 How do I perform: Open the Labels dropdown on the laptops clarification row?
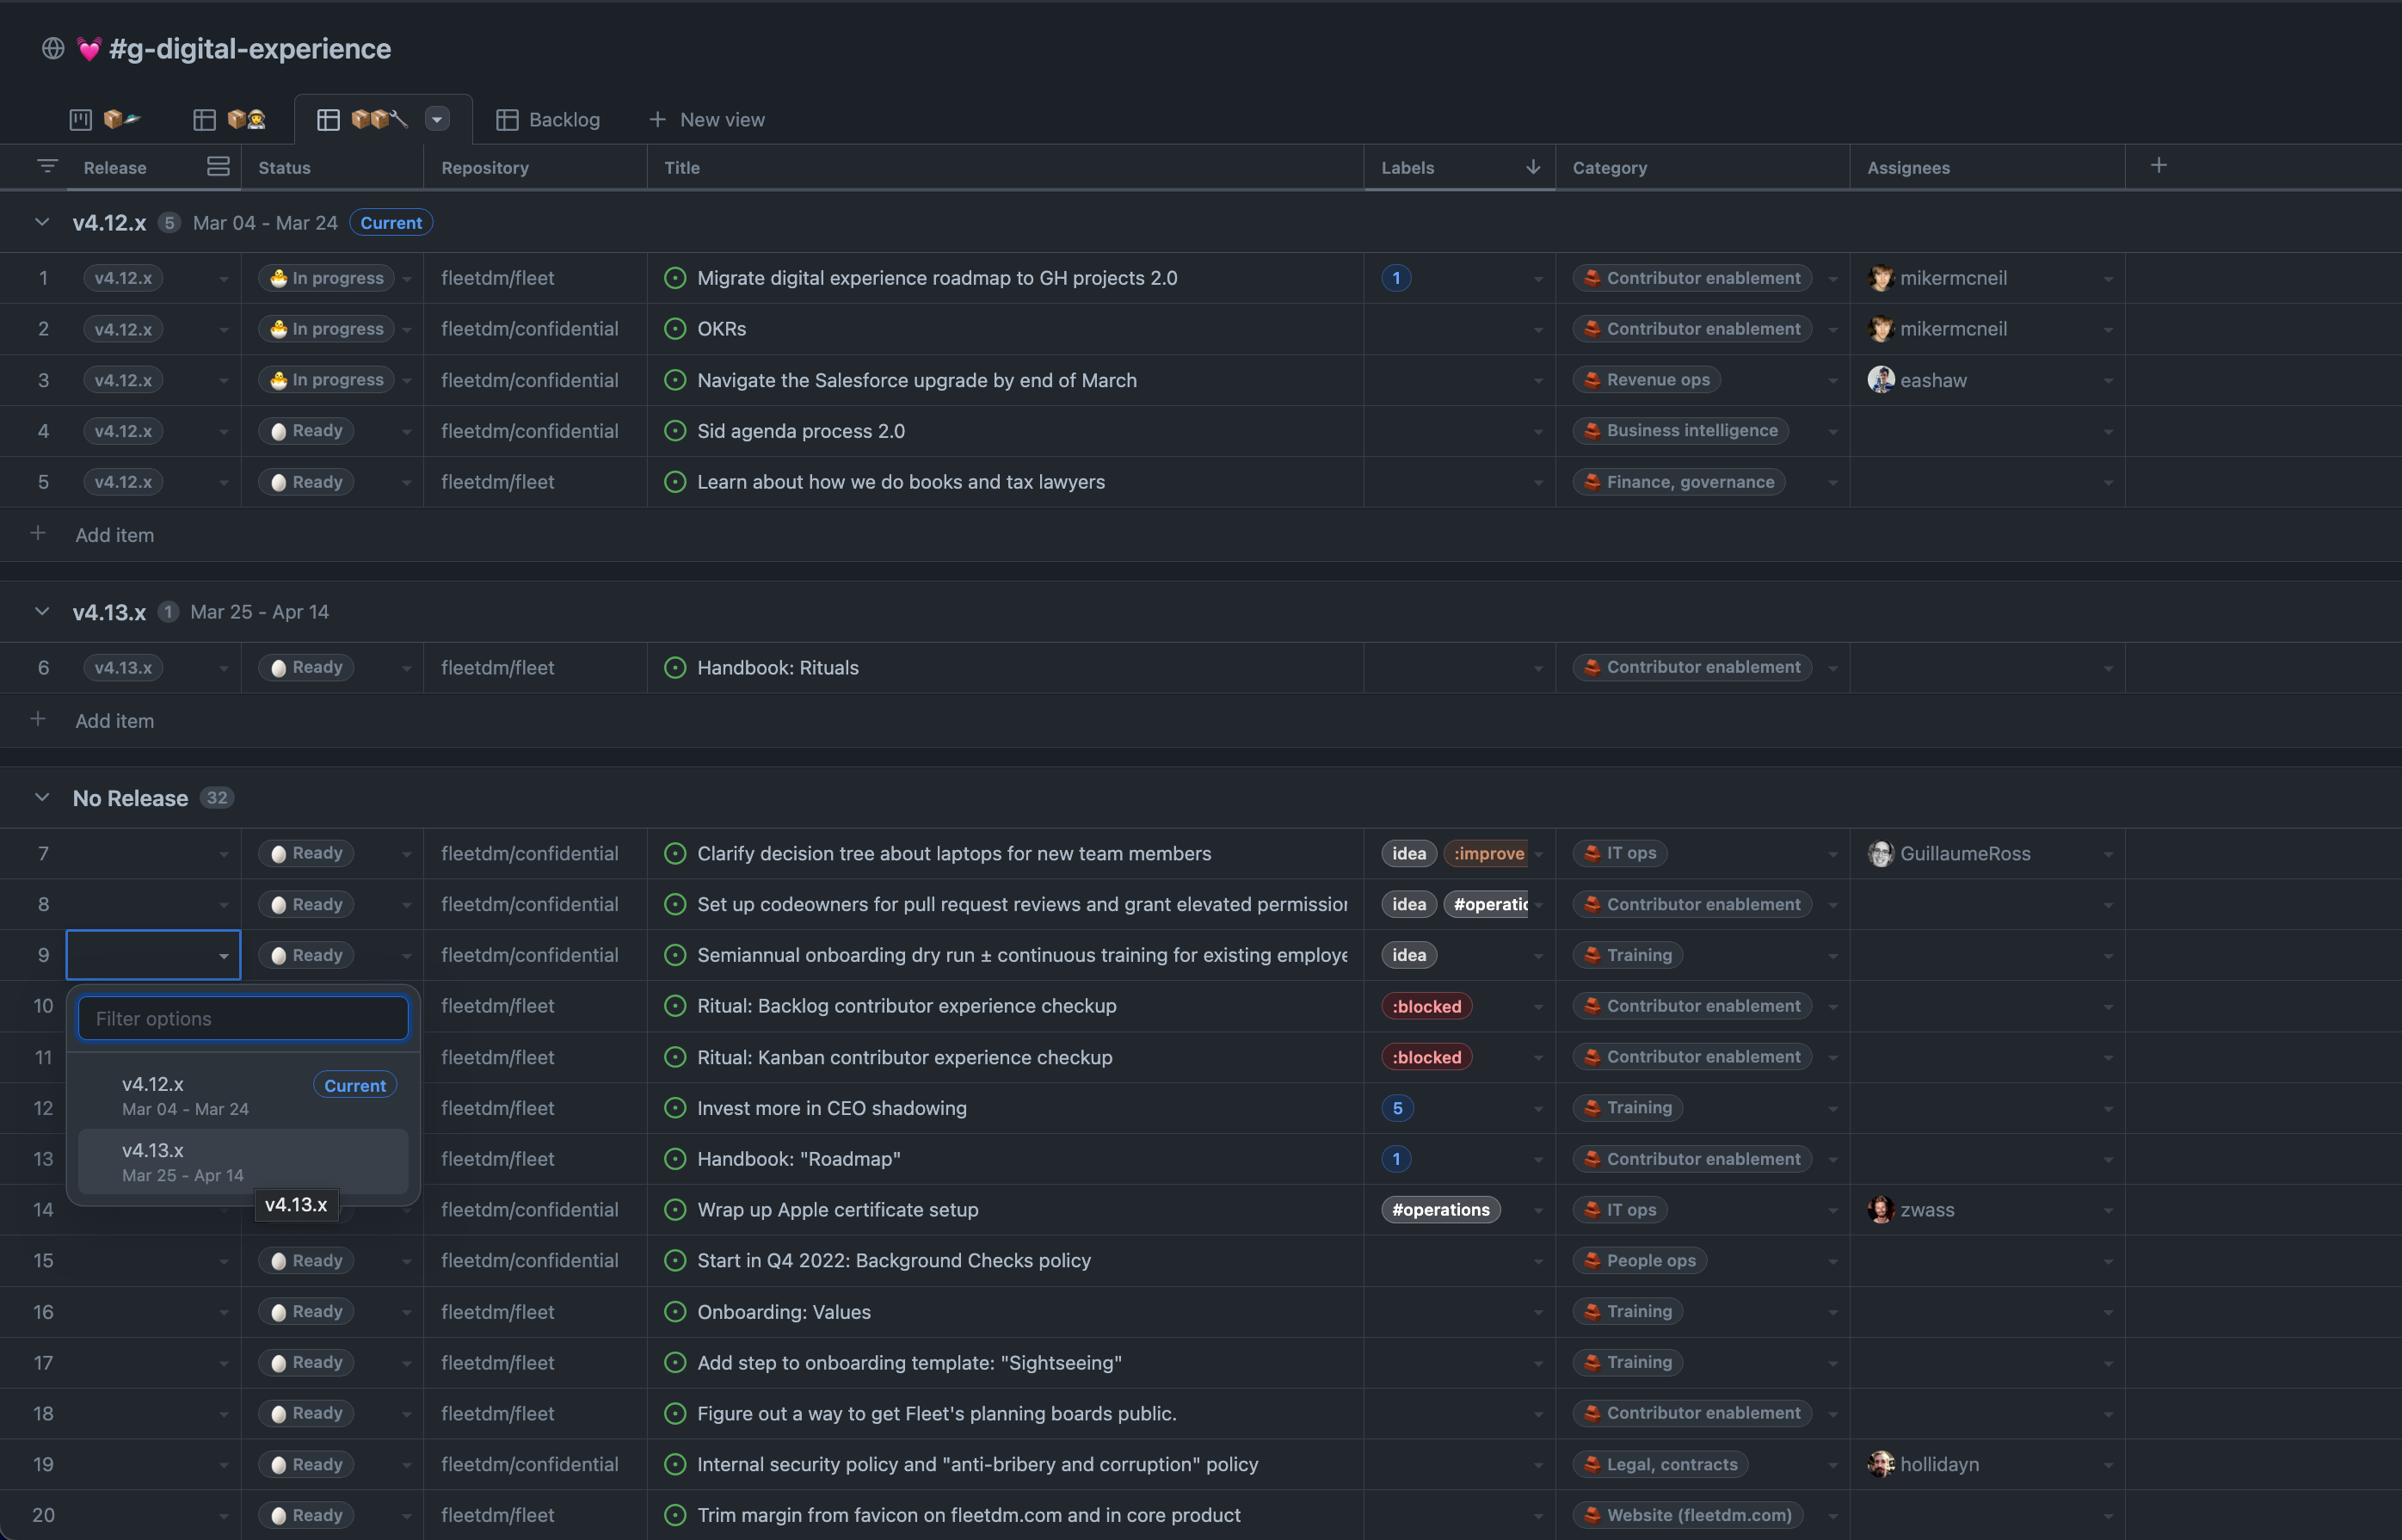click(x=1537, y=853)
